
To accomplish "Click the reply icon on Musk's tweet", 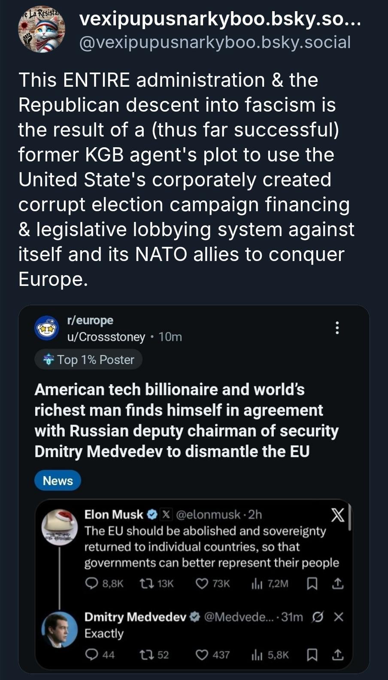I will click(x=91, y=583).
